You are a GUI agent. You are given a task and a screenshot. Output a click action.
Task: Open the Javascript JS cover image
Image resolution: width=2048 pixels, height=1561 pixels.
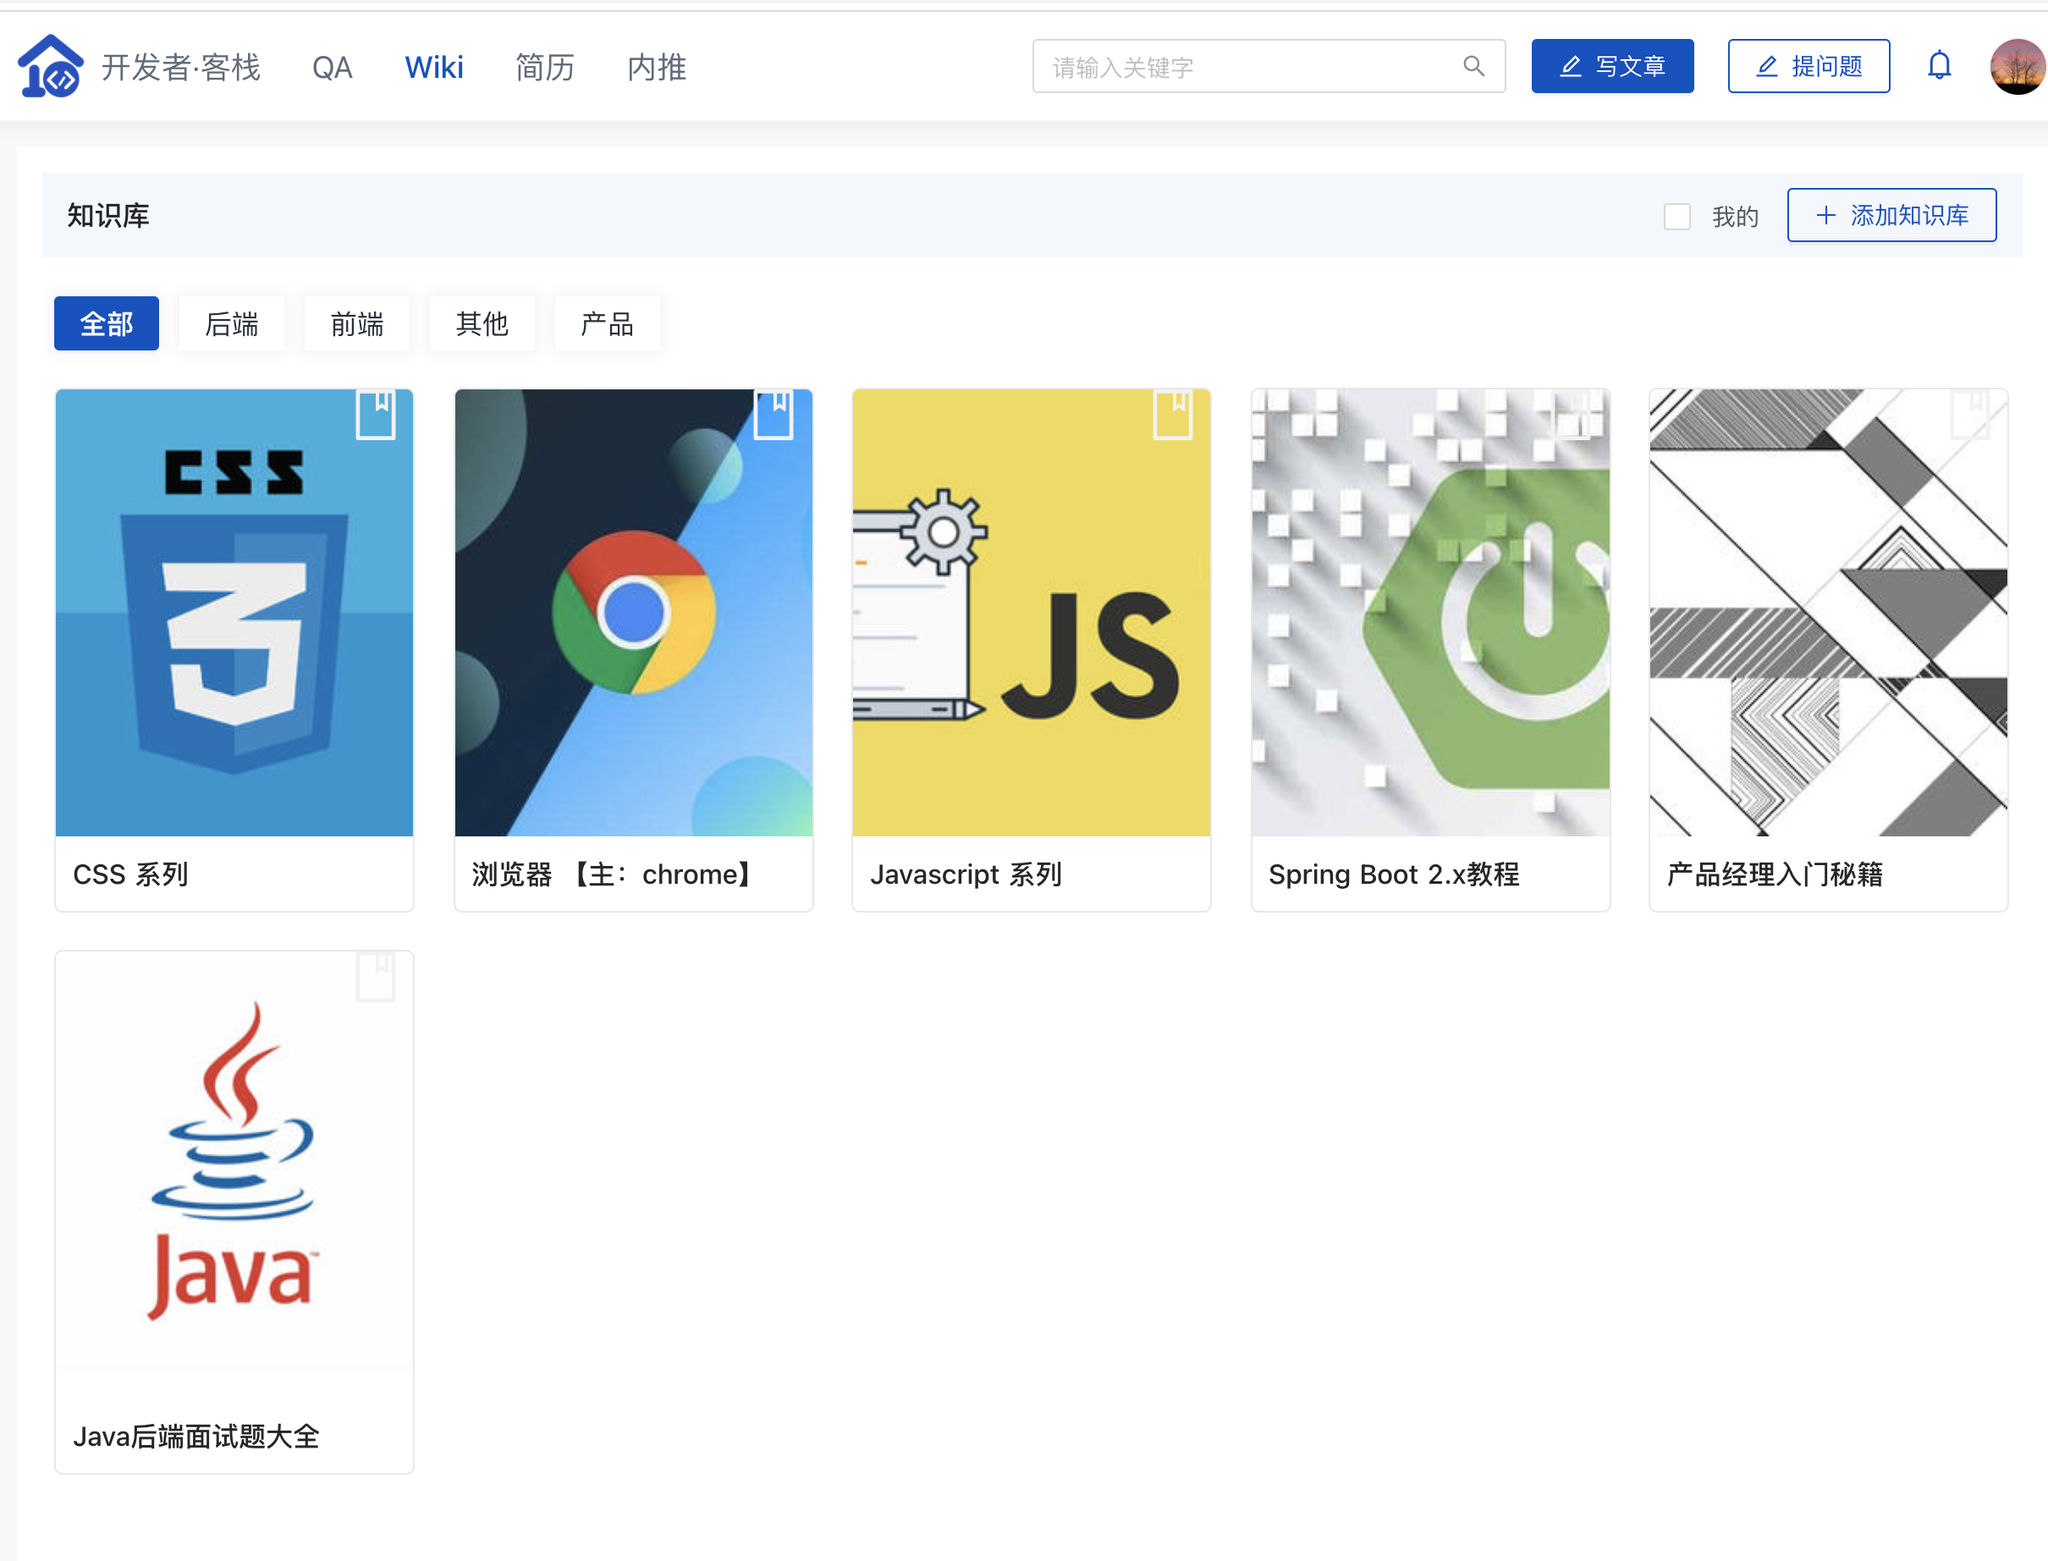coord(1031,612)
